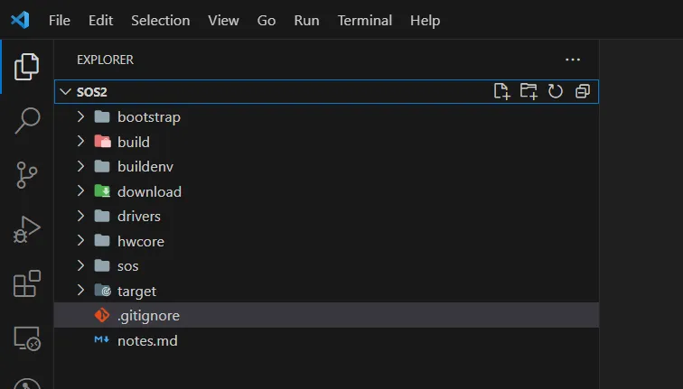
Task: Expand the build folder chevron
Action: (x=80, y=142)
